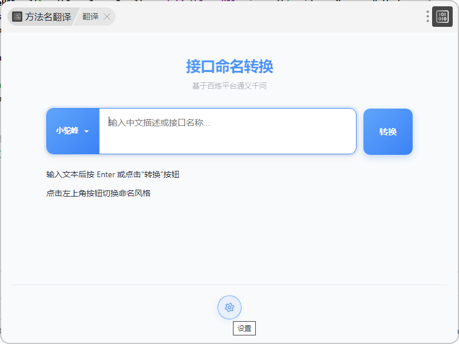Screen dimensions: 459x344
Task: Select the 方法名翻译 tab label
Action: (x=48, y=17)
